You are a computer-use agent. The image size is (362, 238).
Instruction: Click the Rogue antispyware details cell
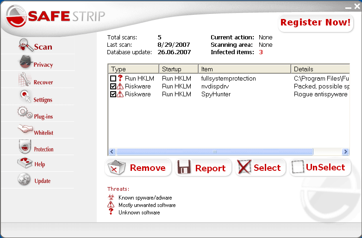tap(321, 94)
